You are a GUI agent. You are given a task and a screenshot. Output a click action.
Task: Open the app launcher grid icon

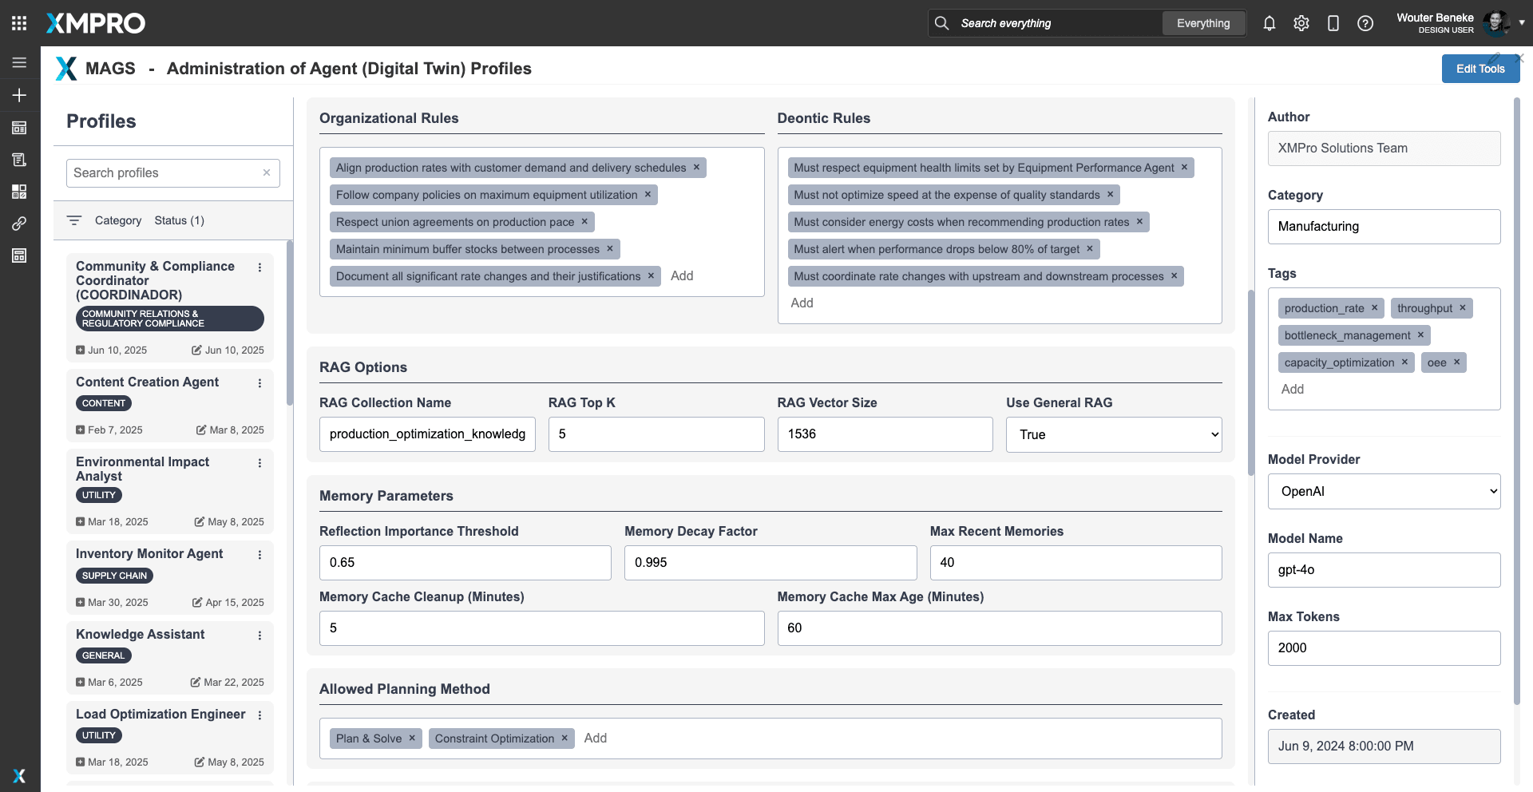click(x=19, y=23)
